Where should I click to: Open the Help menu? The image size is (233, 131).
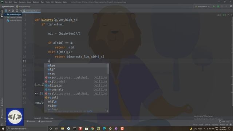(65, 2)
